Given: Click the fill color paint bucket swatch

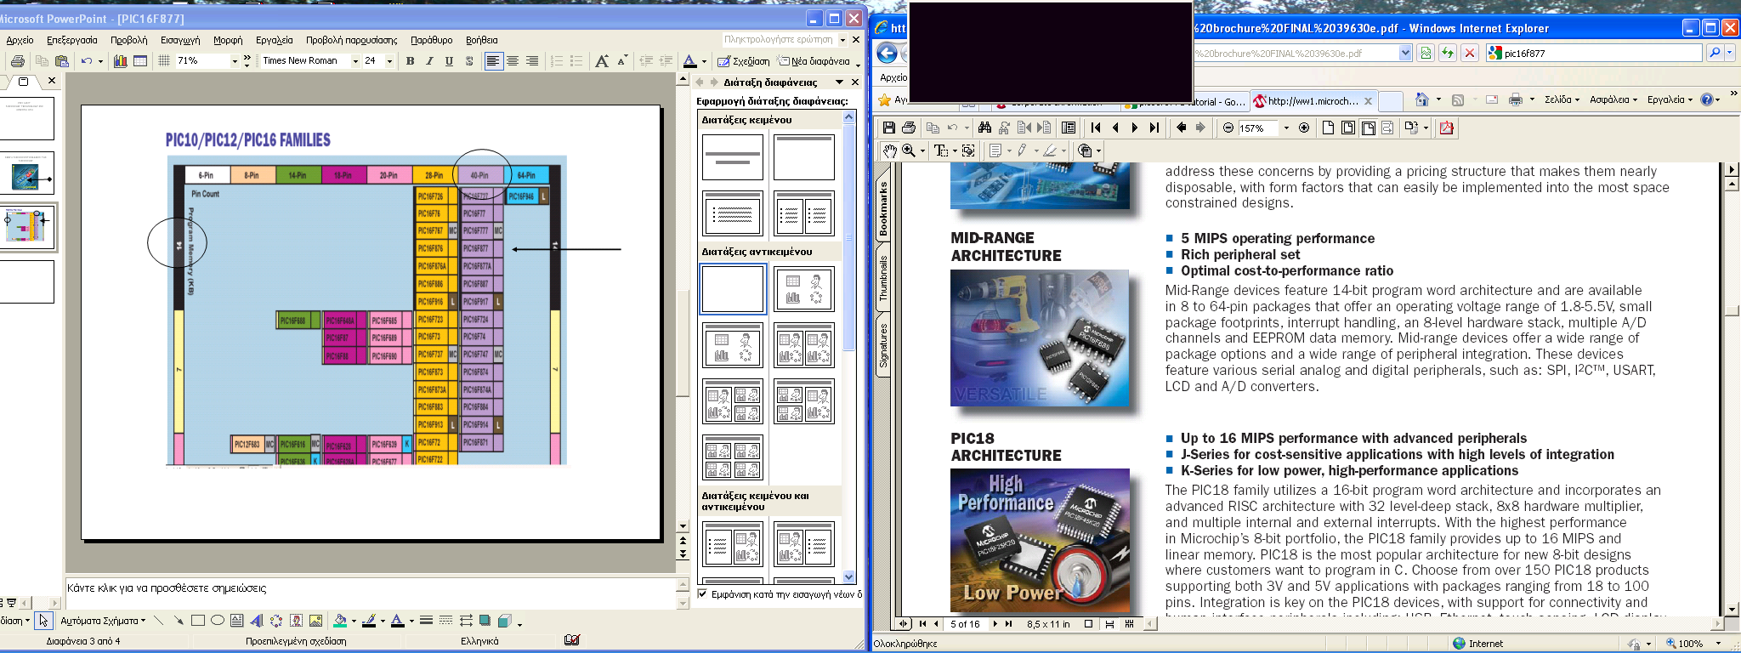Looking at the screenshot, I should coord(340,621).
